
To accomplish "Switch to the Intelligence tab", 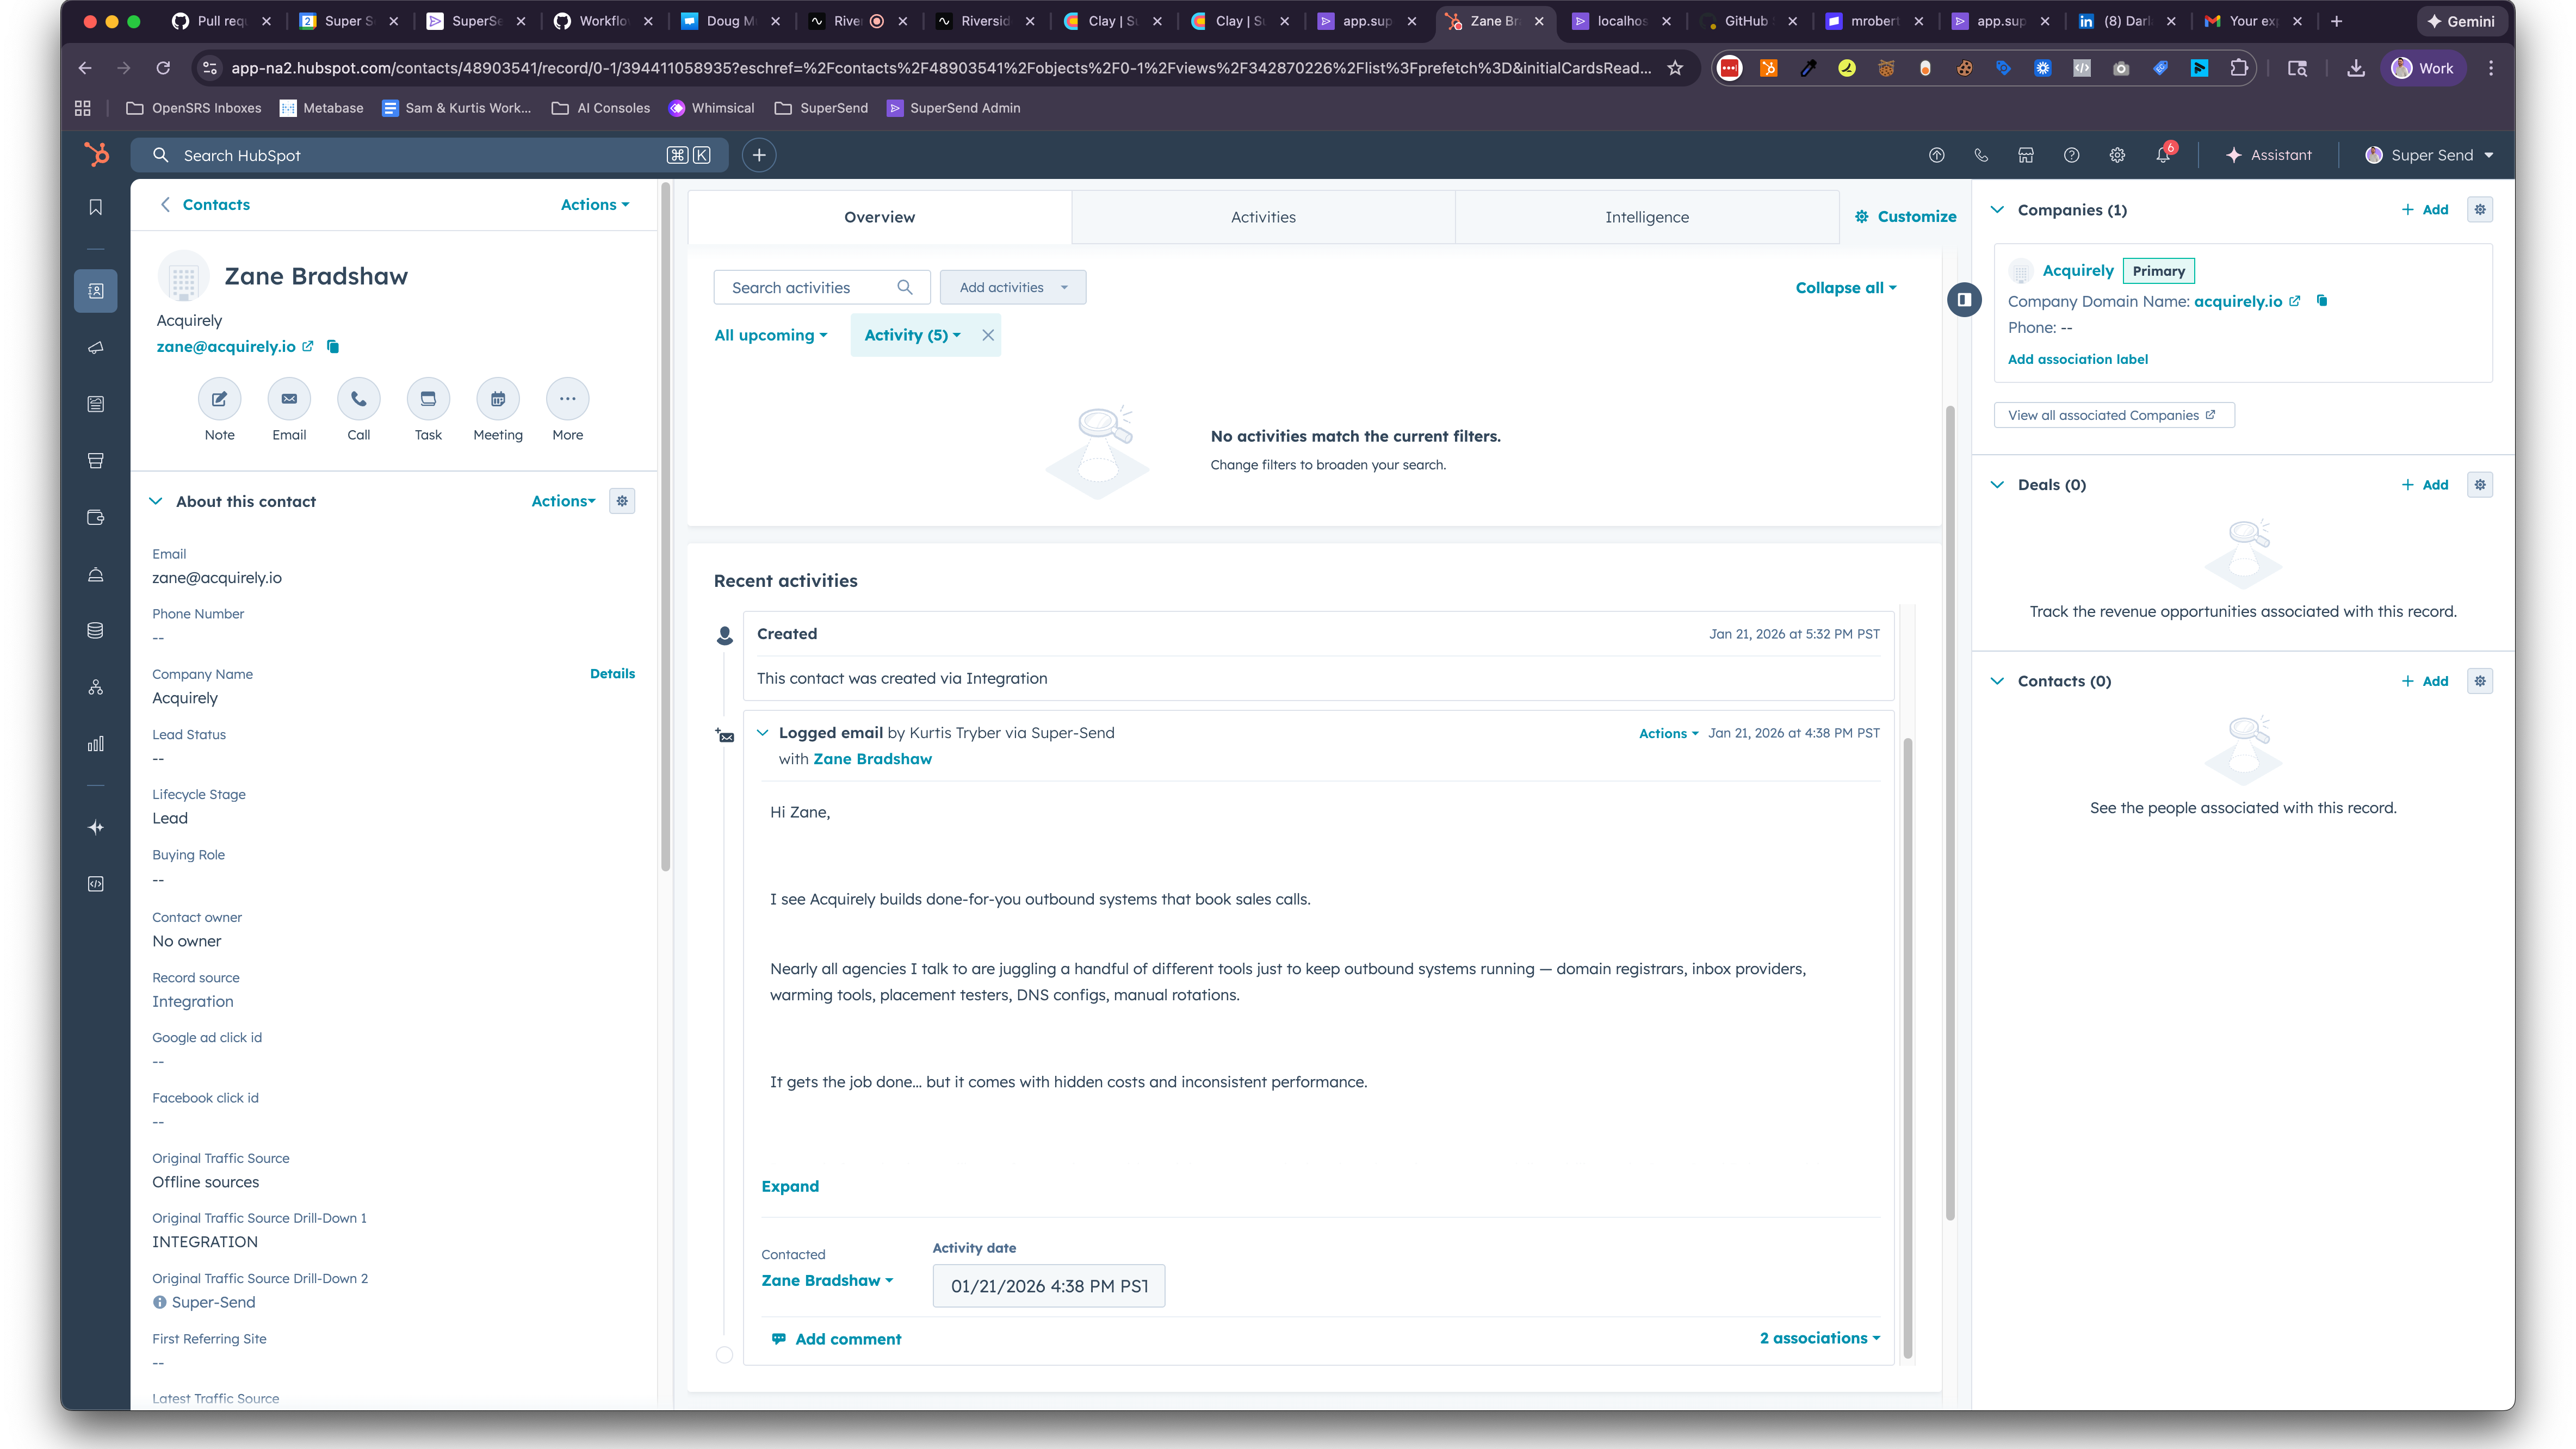I will click(1646, 217).
